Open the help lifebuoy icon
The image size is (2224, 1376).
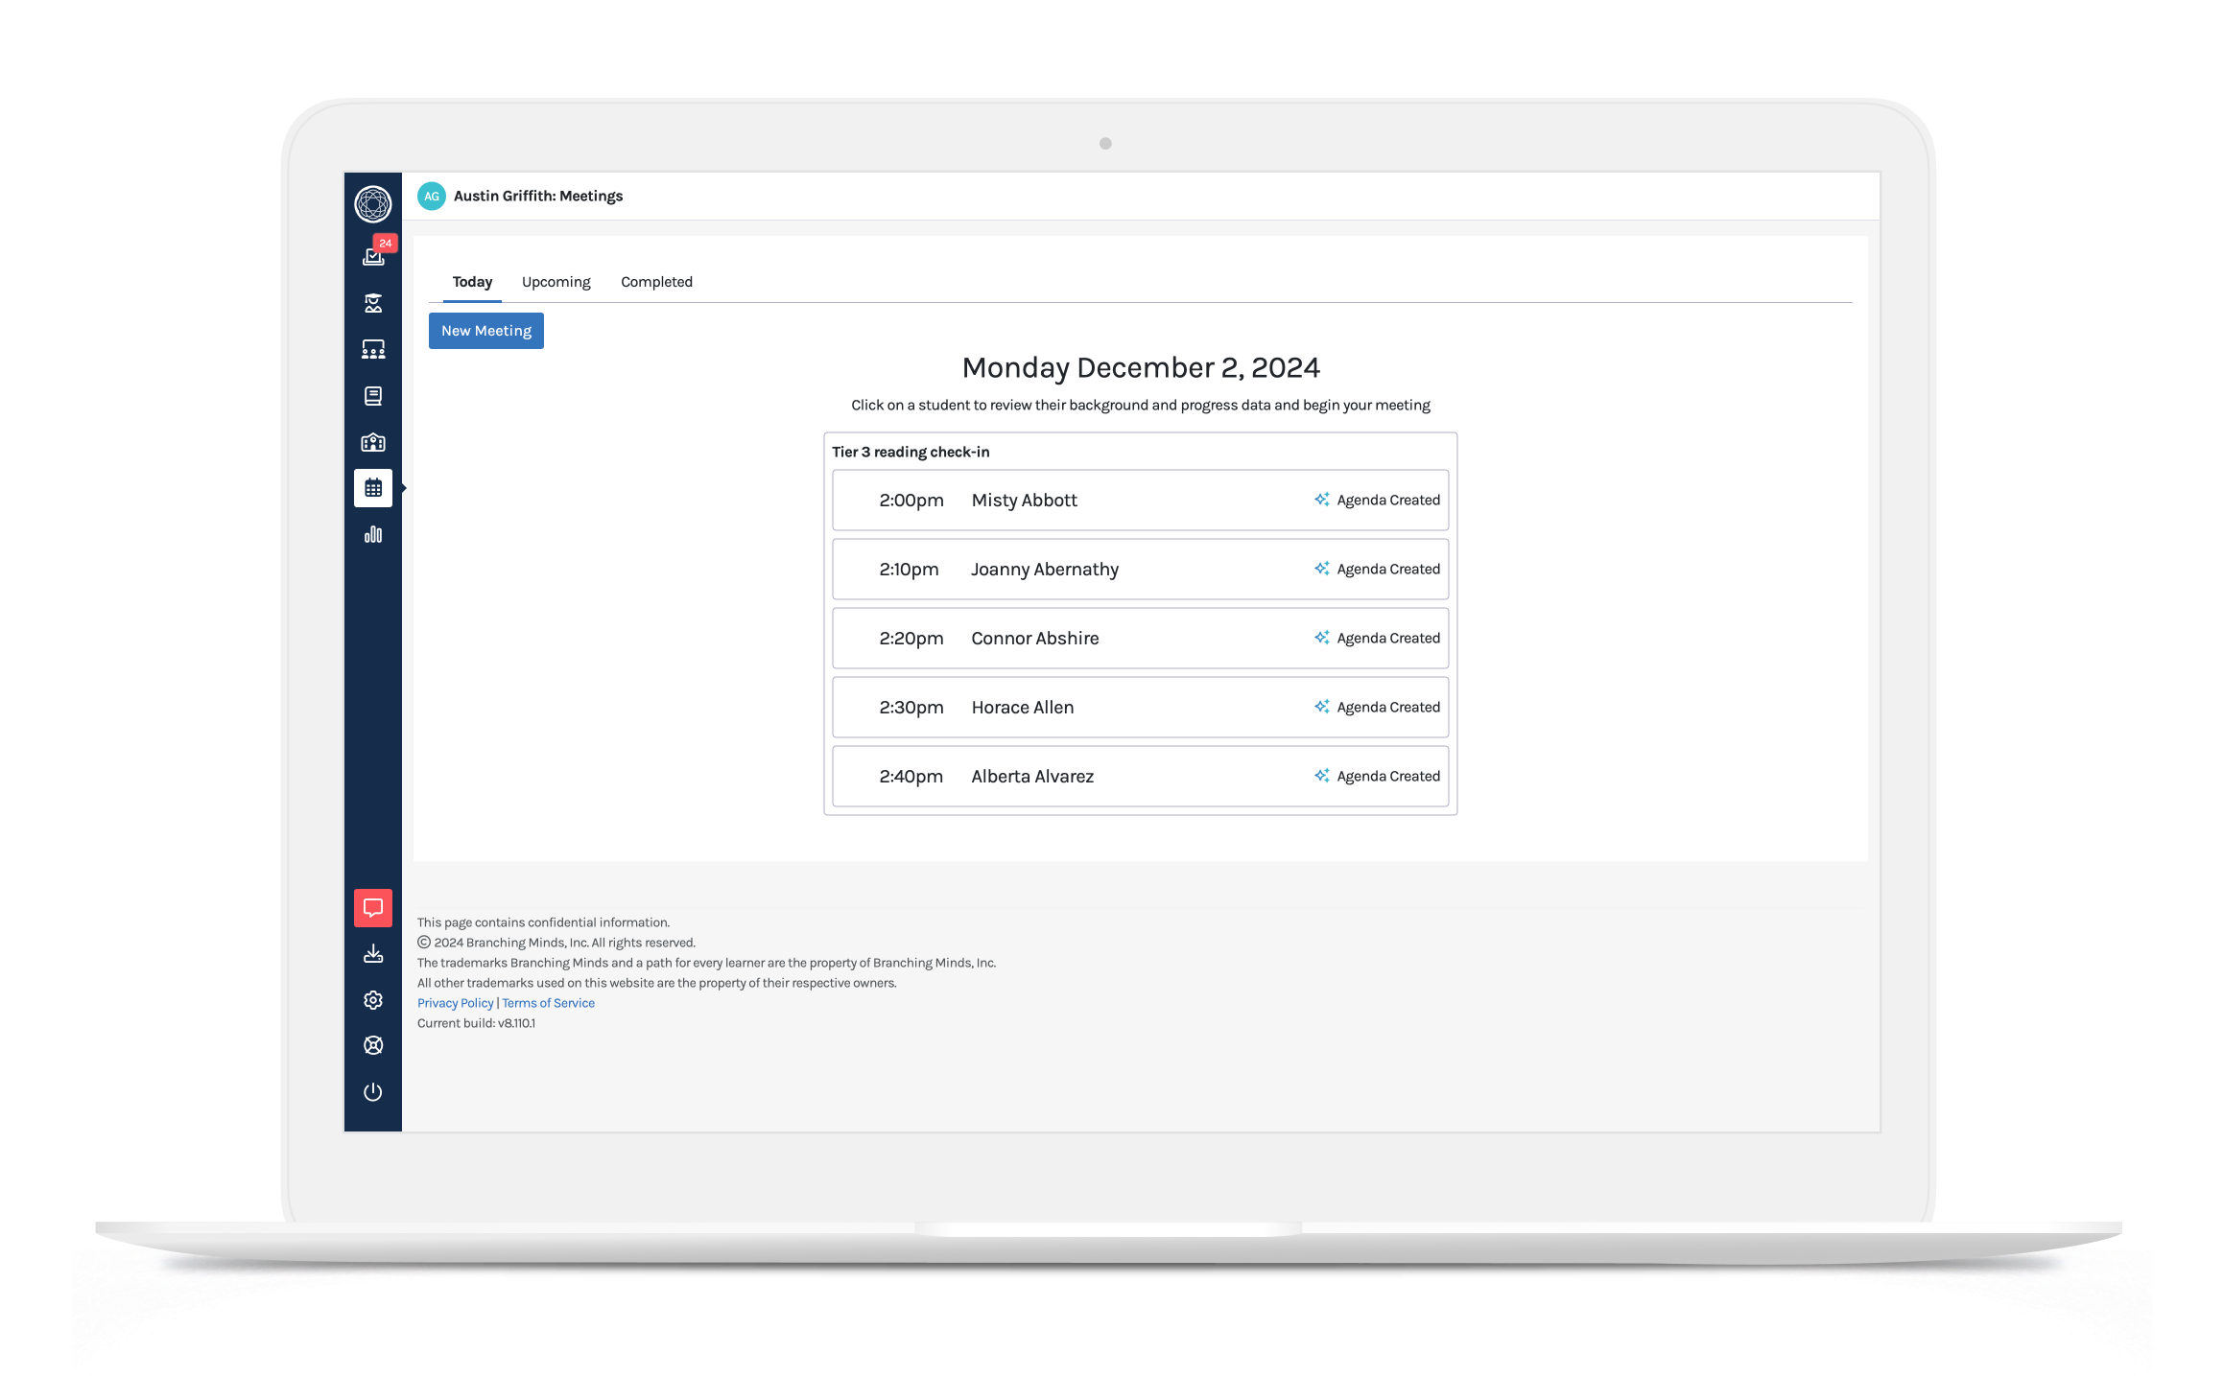[373, 1045]
